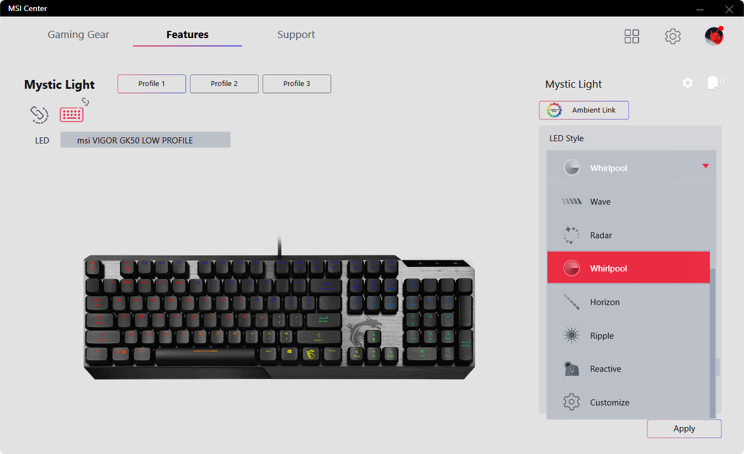Collapse the LED Style dropdown arrow
The height and width of the screenshot is (454, 744).
click(x=705, y=166)
